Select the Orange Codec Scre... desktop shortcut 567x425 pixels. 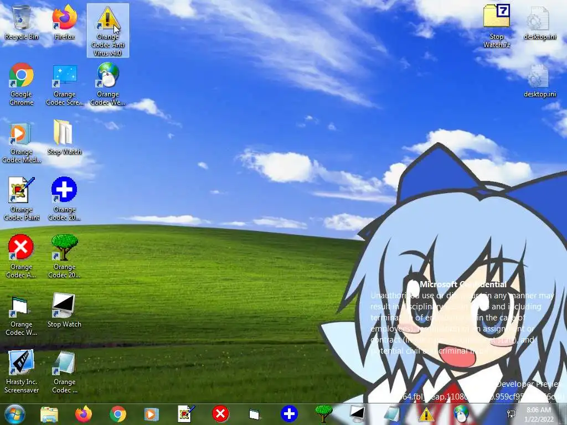[64, 84]
